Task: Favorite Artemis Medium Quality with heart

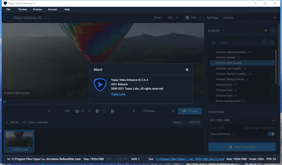Action: (272, 74)
